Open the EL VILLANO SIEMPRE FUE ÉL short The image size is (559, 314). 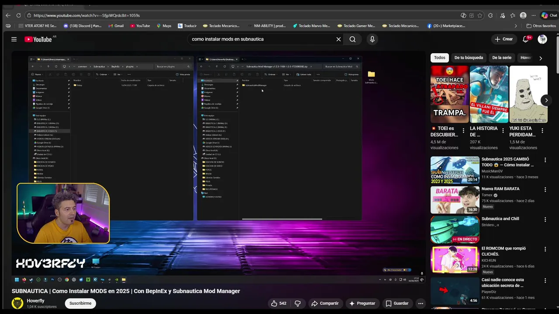pos(489,94)
